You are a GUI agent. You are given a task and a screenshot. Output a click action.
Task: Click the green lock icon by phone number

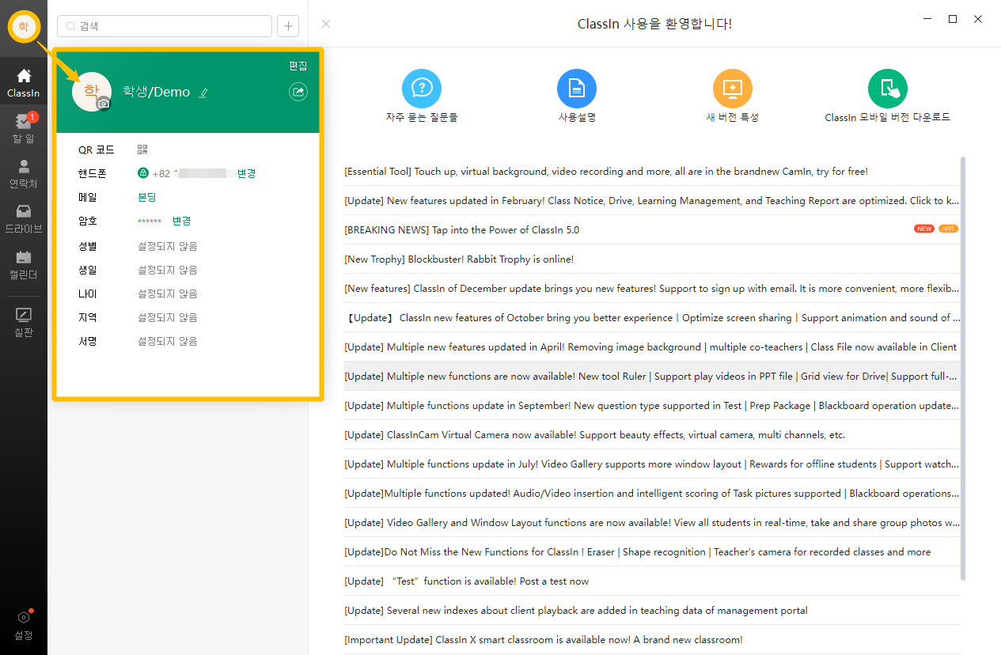point(143,173)
